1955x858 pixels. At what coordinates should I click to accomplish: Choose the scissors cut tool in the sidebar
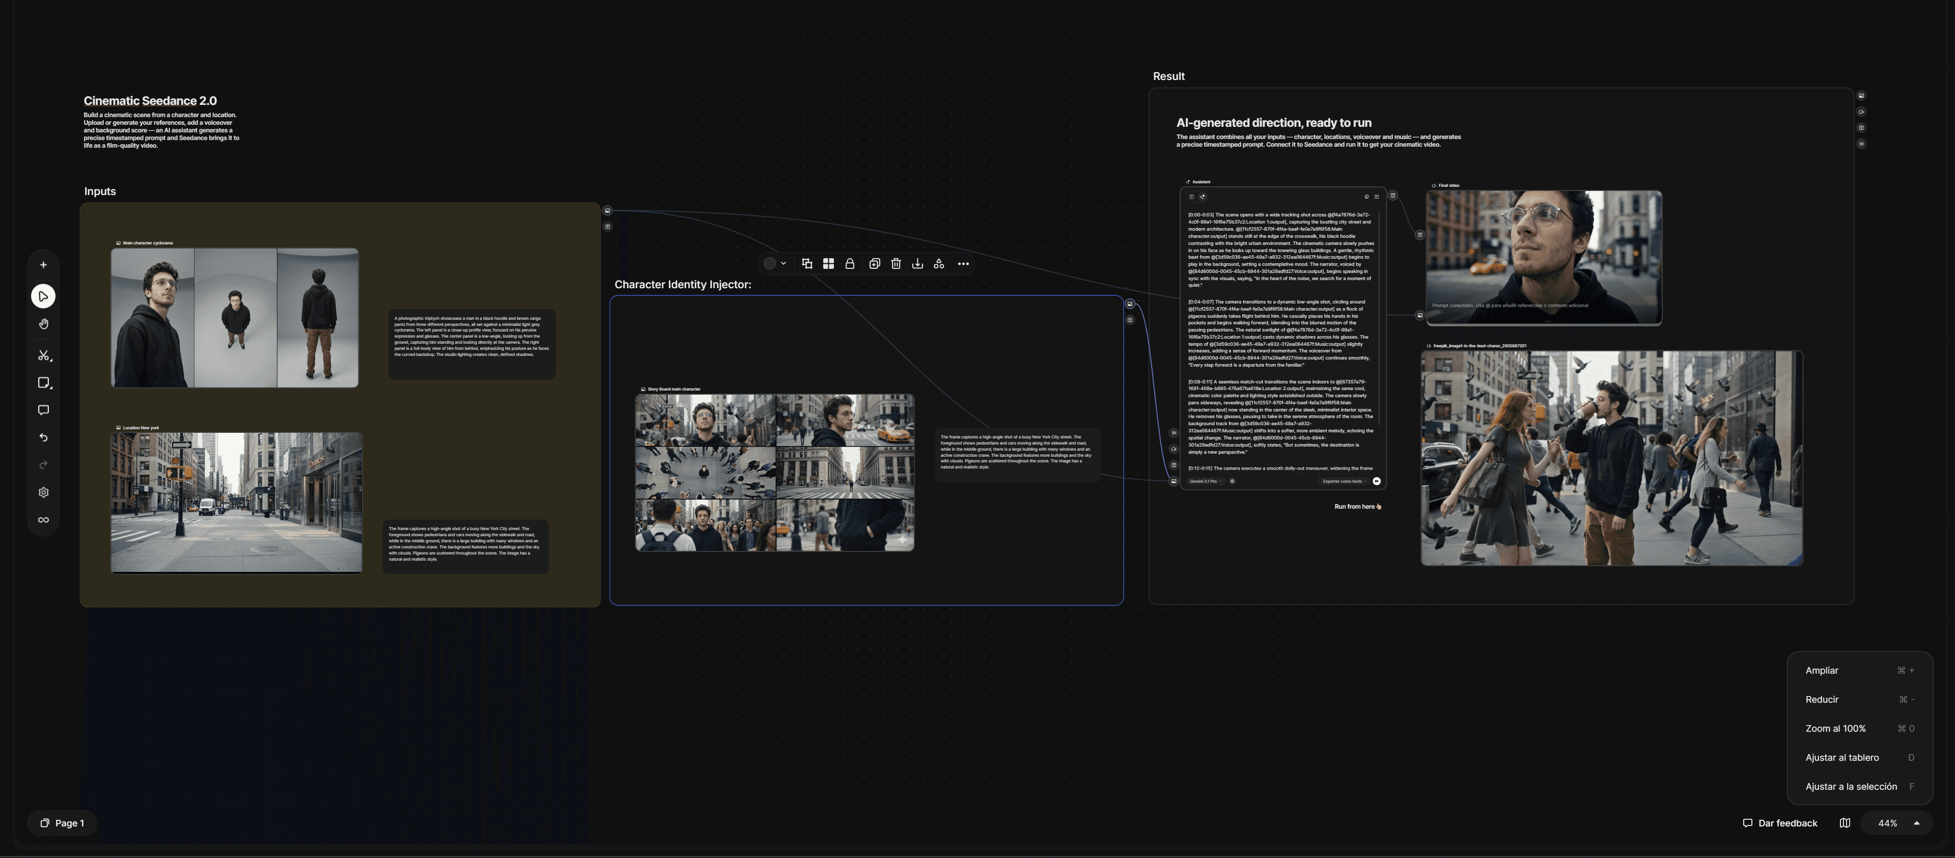(43, 355)
